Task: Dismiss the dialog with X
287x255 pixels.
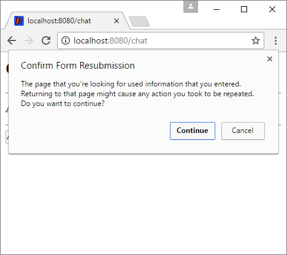Action: 270,59
